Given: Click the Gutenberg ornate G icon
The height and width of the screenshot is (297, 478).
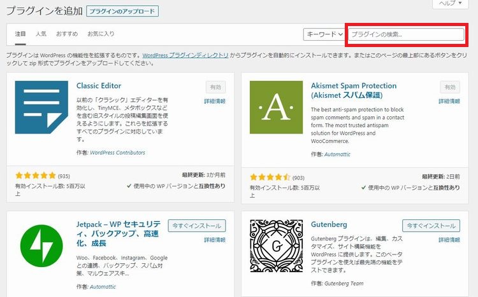Looking at the screenshot, I should point(276,246).
